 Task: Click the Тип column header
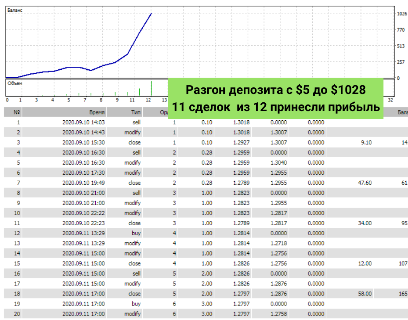pos(124,112)
